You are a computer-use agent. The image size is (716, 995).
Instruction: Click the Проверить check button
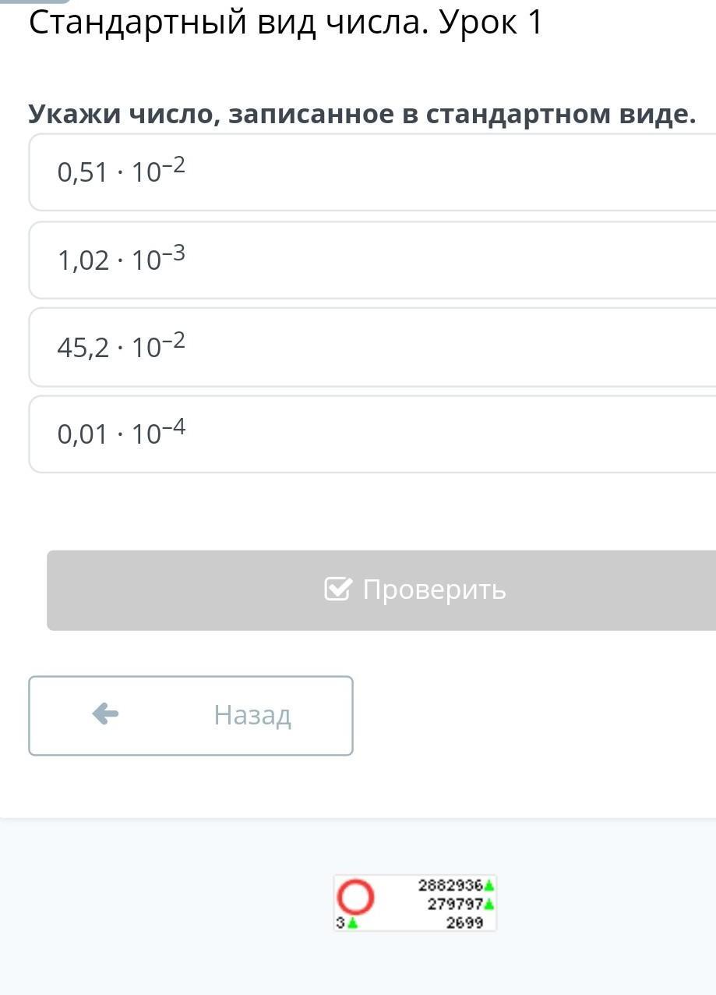tap(382, 590)
